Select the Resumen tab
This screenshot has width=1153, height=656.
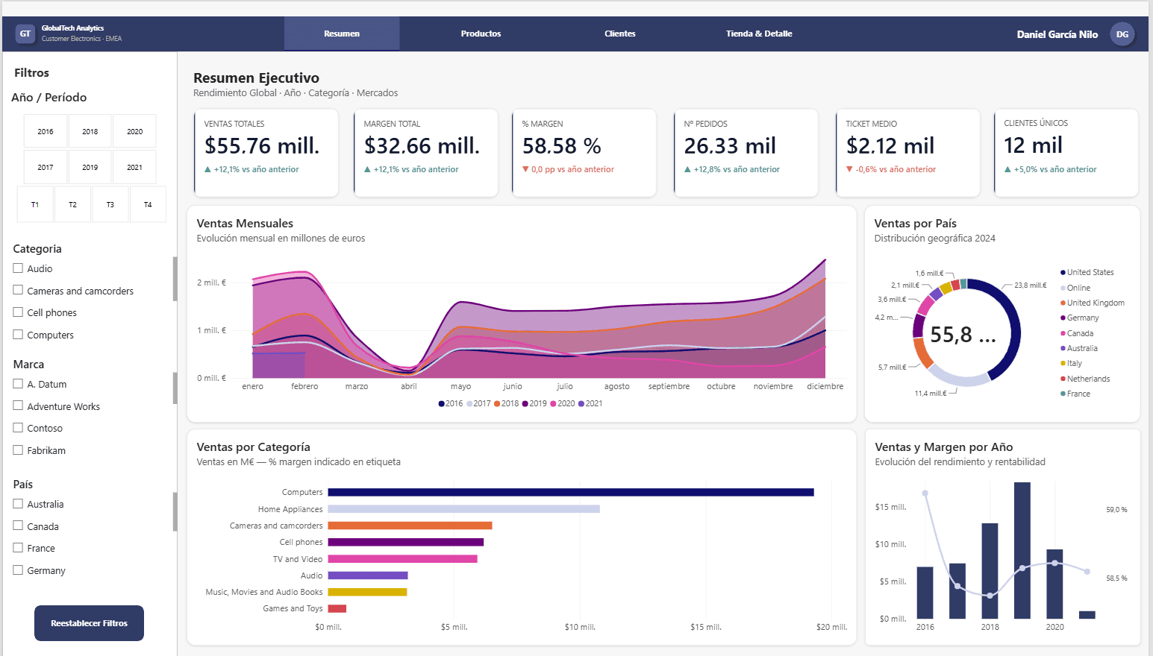tap(342, 34)
